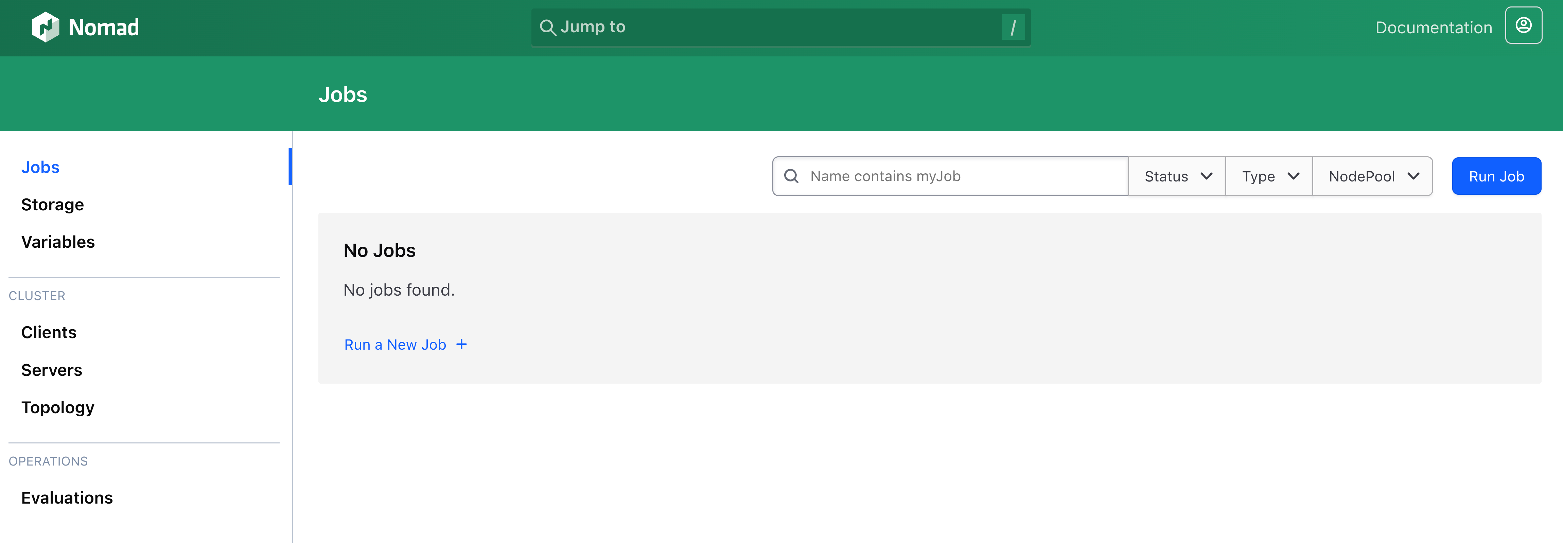
Task: Expand the NodePool filter dropdown
Action: (x=1373, y=177)
